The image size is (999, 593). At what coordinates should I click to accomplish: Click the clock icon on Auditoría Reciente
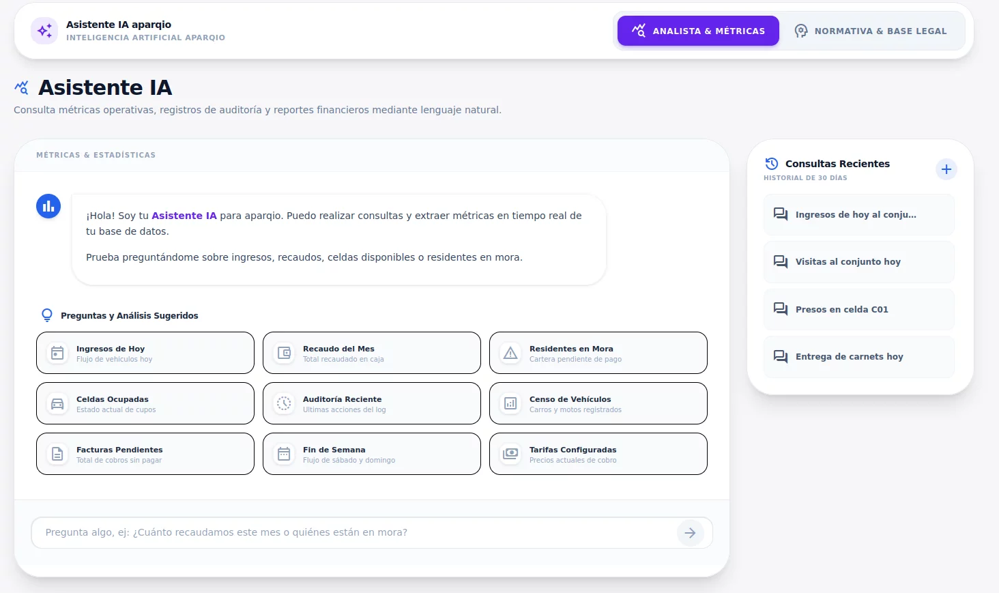pos(284,403)
